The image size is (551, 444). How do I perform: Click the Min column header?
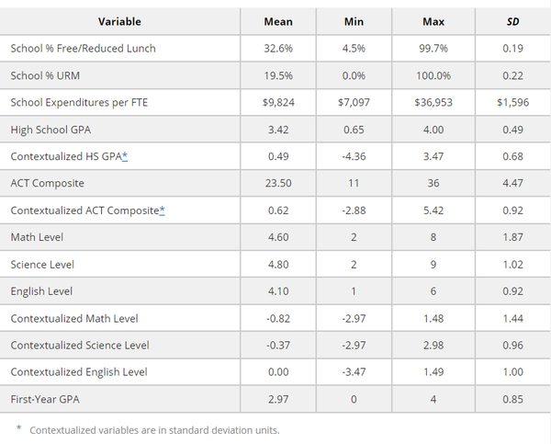(353, 20)
